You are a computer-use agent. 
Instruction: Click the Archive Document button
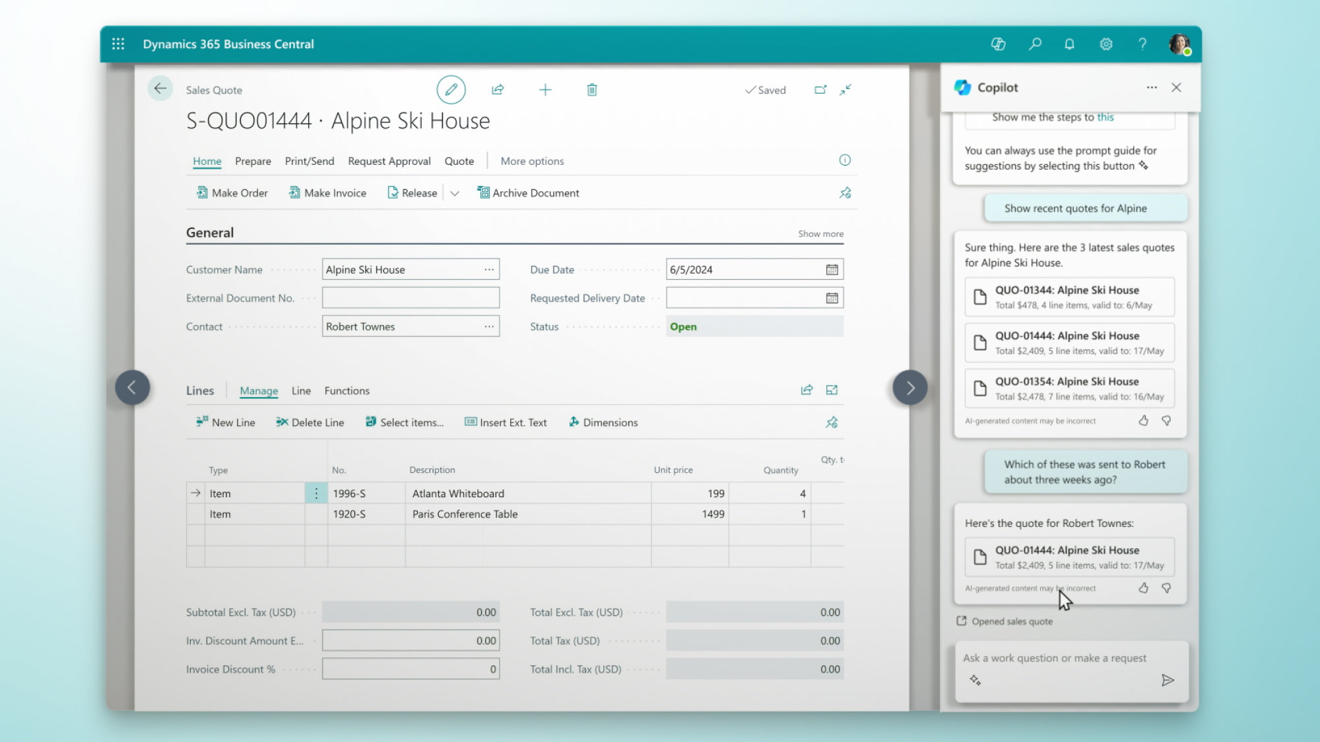[x=528, y=193]
